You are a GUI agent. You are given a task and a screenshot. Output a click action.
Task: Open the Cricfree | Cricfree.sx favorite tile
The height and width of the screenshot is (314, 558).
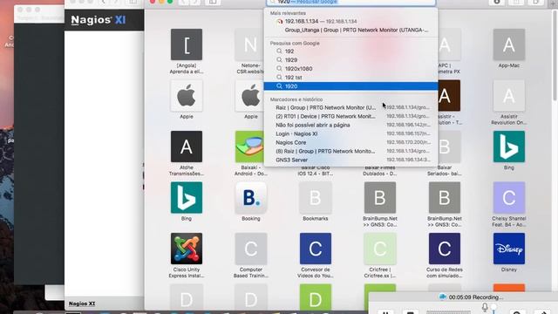pos(380,249)
